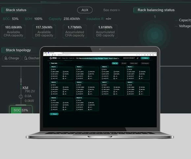
Task: Click the Insulation R reading
Action: 99,19
